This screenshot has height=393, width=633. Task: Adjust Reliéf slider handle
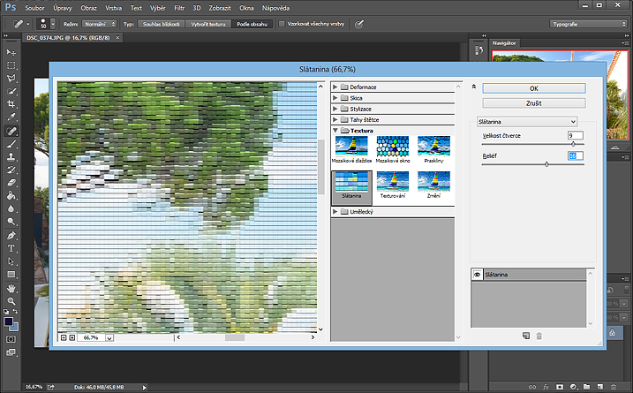coord(546,164)
